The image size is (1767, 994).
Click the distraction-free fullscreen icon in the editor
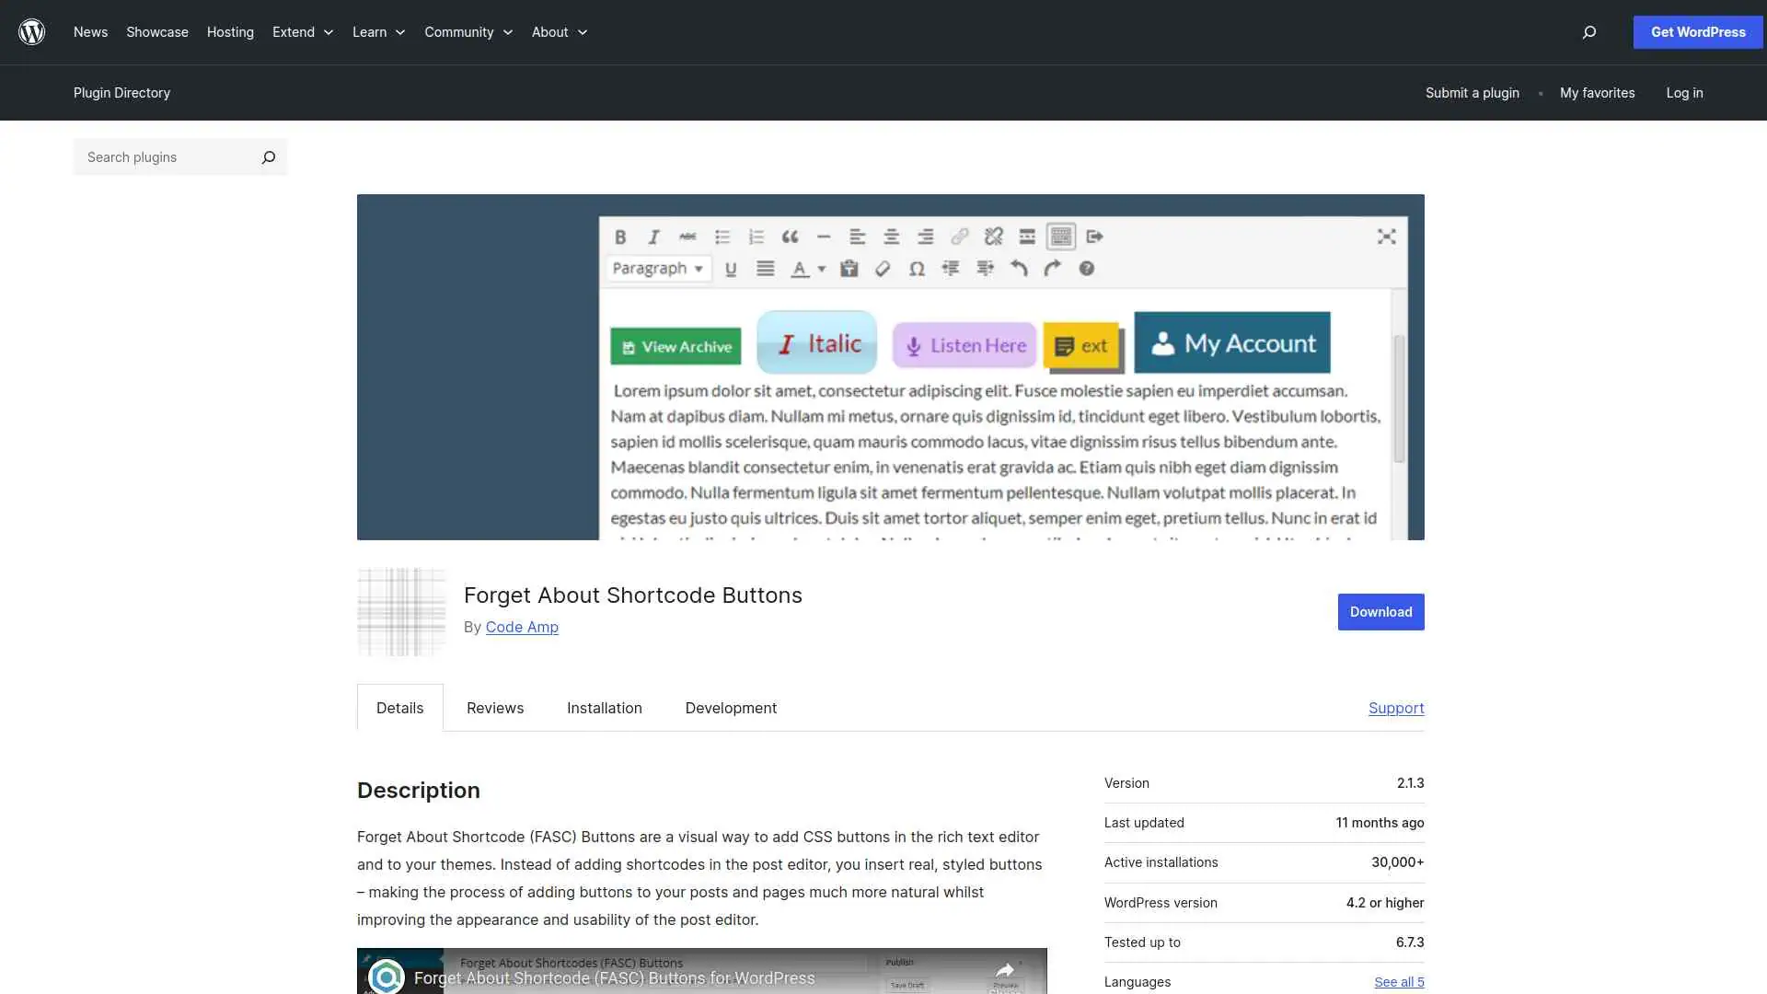click(1386, 236)
